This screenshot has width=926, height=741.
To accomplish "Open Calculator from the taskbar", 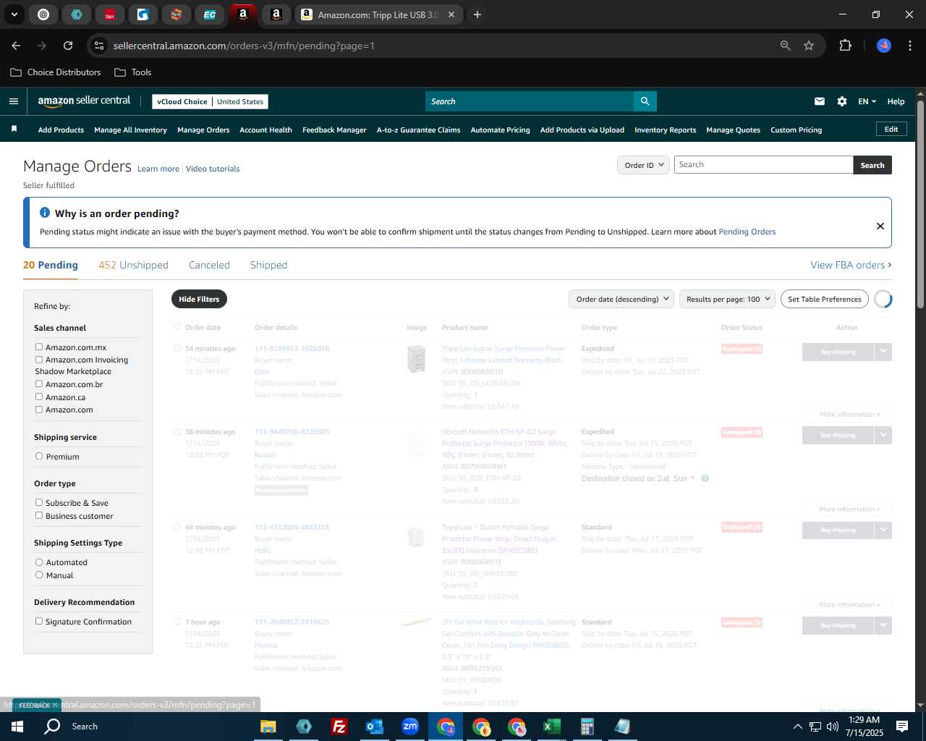I will point(587,727).
